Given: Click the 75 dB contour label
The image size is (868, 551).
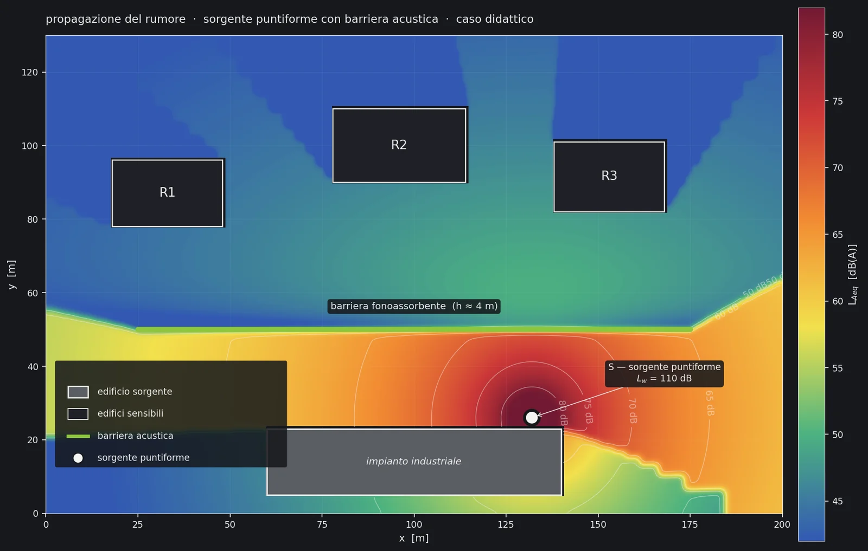Looking at the screenshot, I should tap(588, 411).
